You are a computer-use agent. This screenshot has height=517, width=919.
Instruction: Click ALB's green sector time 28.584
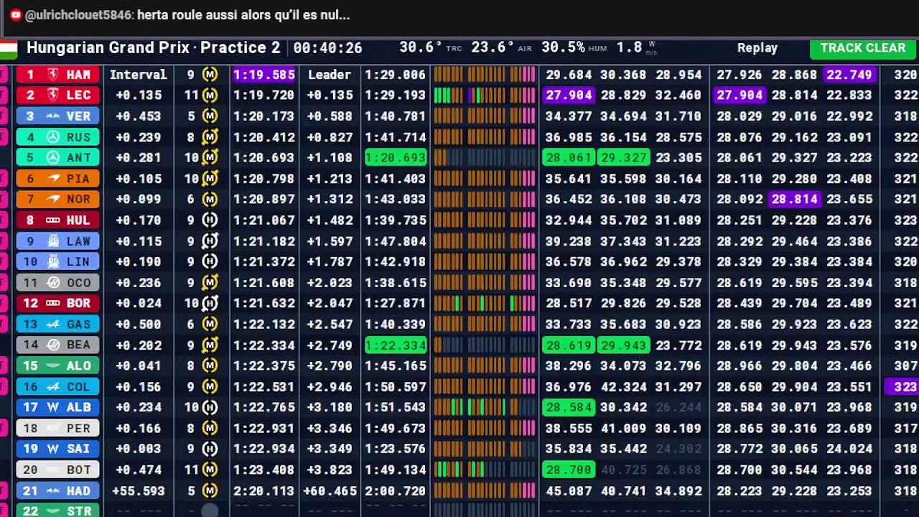pyautogui.click(x=568, y=408)
